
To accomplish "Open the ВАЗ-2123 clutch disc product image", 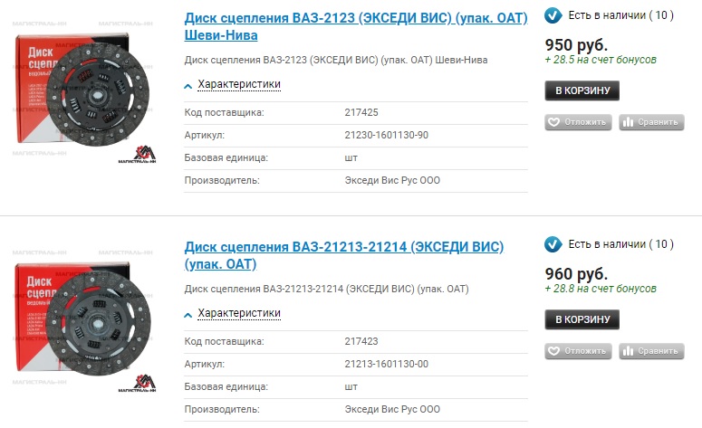I will 84,91.
